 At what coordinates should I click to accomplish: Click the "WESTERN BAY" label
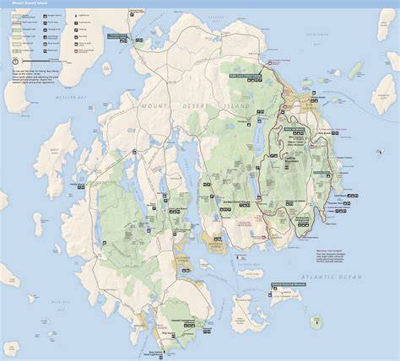[x=70, y=97]
